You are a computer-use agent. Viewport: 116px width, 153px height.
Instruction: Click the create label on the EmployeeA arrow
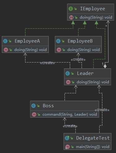tap(47, 63)
